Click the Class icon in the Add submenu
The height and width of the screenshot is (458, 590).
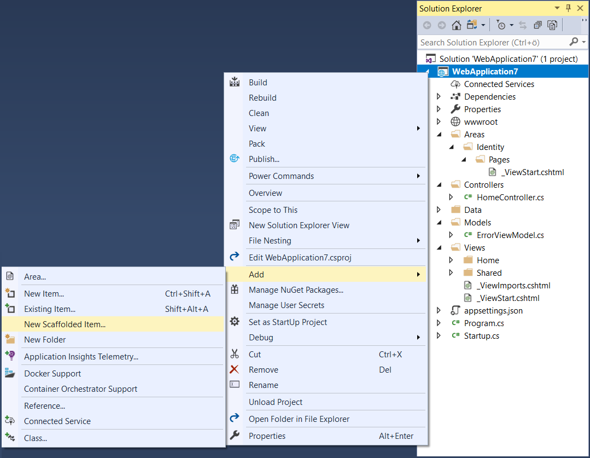10,437
